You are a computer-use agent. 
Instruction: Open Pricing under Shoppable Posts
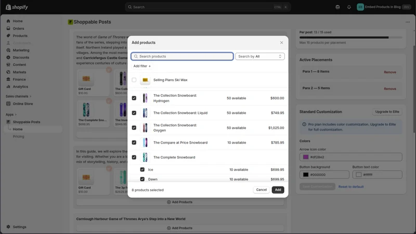[18, 136]
